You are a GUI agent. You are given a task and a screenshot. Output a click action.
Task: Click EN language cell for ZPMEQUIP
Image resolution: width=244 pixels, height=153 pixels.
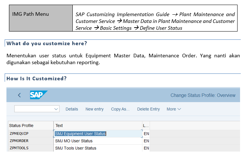click(146, 134)
